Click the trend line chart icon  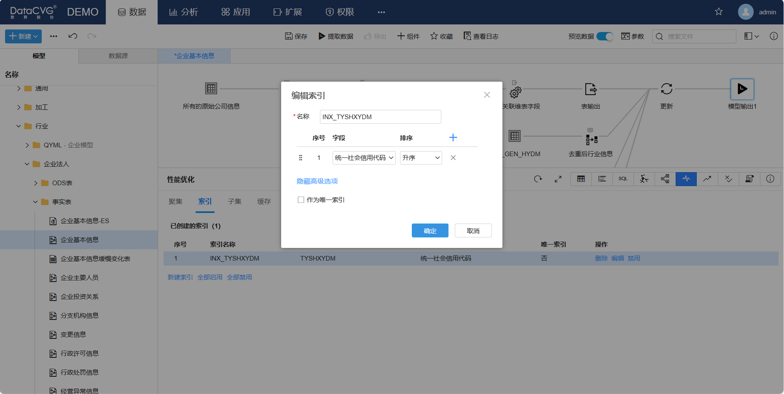(x=707, y=179)
